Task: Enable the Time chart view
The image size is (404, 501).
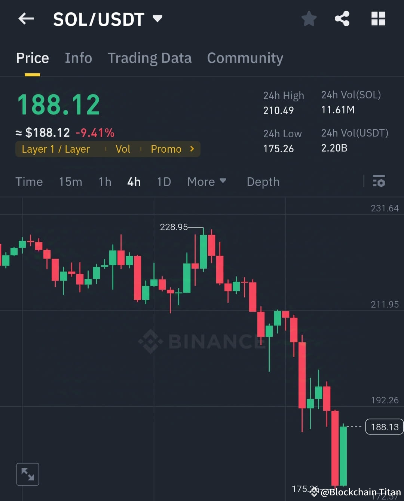Action: [29, 181]
